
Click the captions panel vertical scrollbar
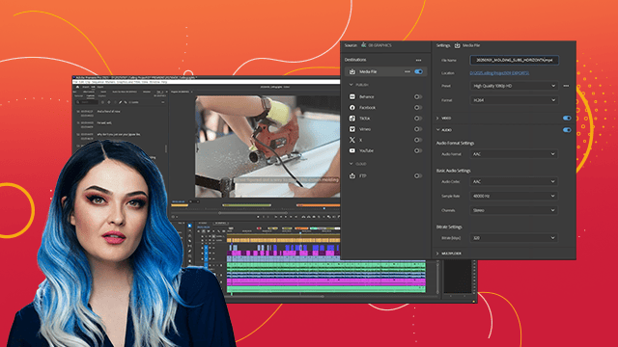point(166,148)
